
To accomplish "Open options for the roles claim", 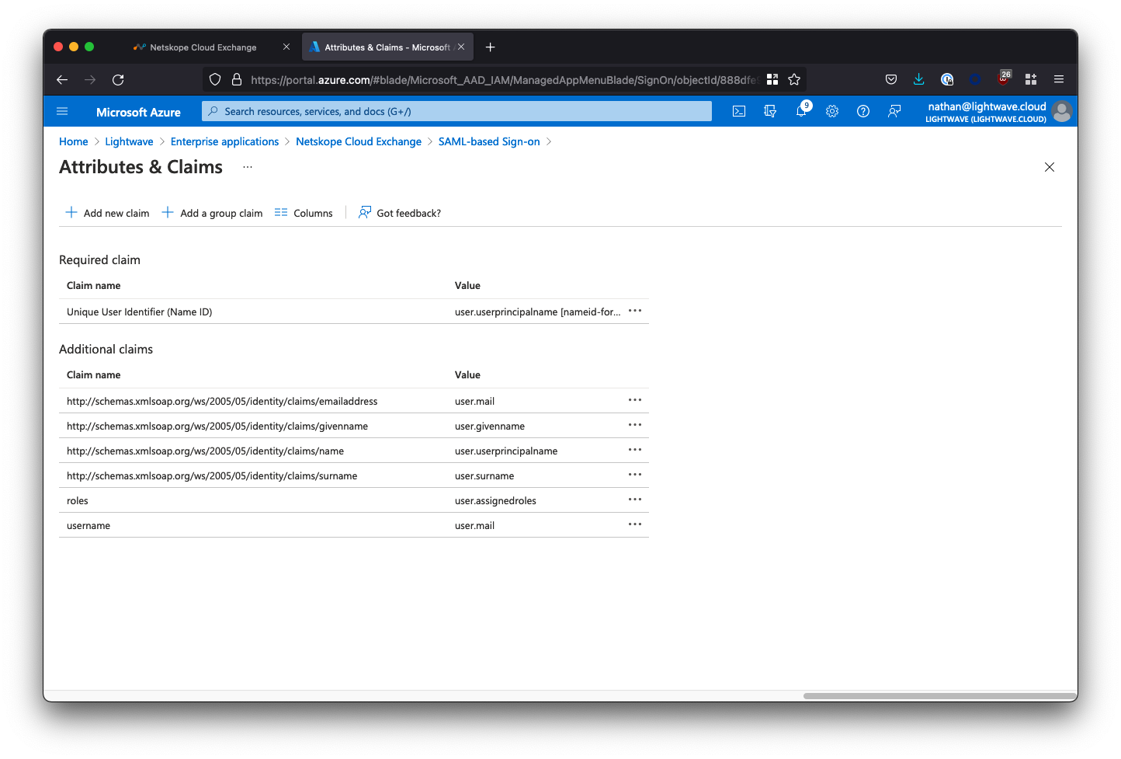I will (635, 500).
